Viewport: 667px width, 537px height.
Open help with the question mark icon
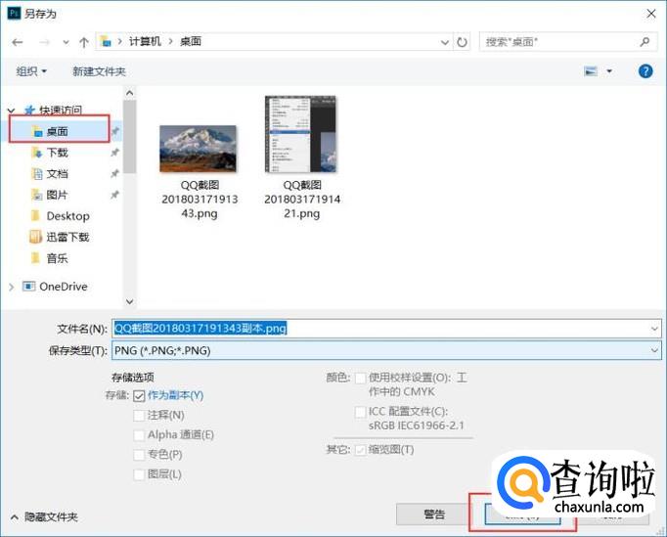pos(645,71)
